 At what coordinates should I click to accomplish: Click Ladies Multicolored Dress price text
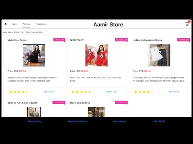click(142, 71)
